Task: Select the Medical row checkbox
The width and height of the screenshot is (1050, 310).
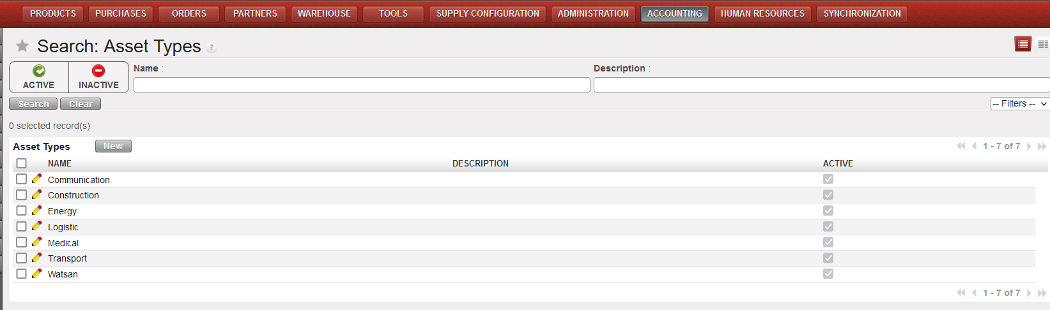Action: pyautogui.click(x=22, y=242)
